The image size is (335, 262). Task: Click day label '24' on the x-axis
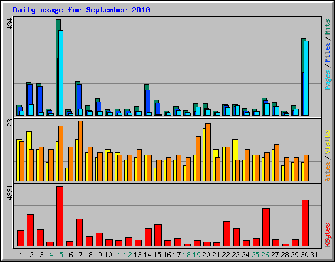[x=245, y=255]
